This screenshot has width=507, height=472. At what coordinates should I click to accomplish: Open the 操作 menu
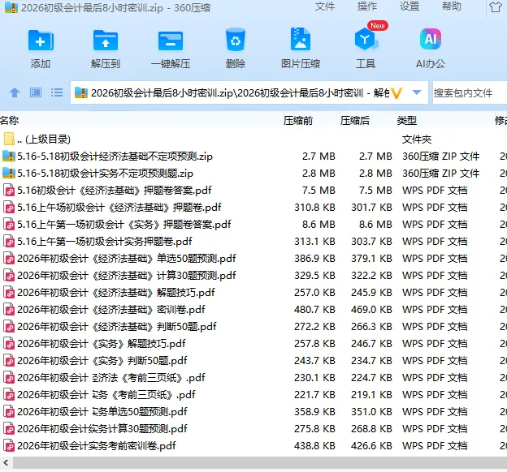coord(367,6)
